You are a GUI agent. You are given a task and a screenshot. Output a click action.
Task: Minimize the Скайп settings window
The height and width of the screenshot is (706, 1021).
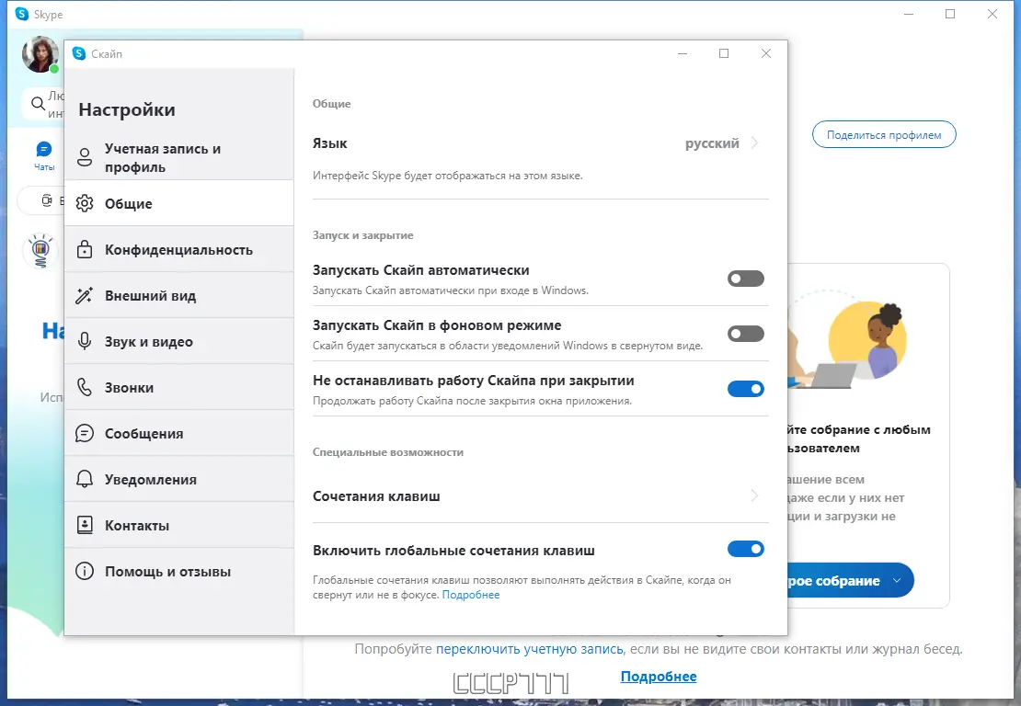click(683, 53)
